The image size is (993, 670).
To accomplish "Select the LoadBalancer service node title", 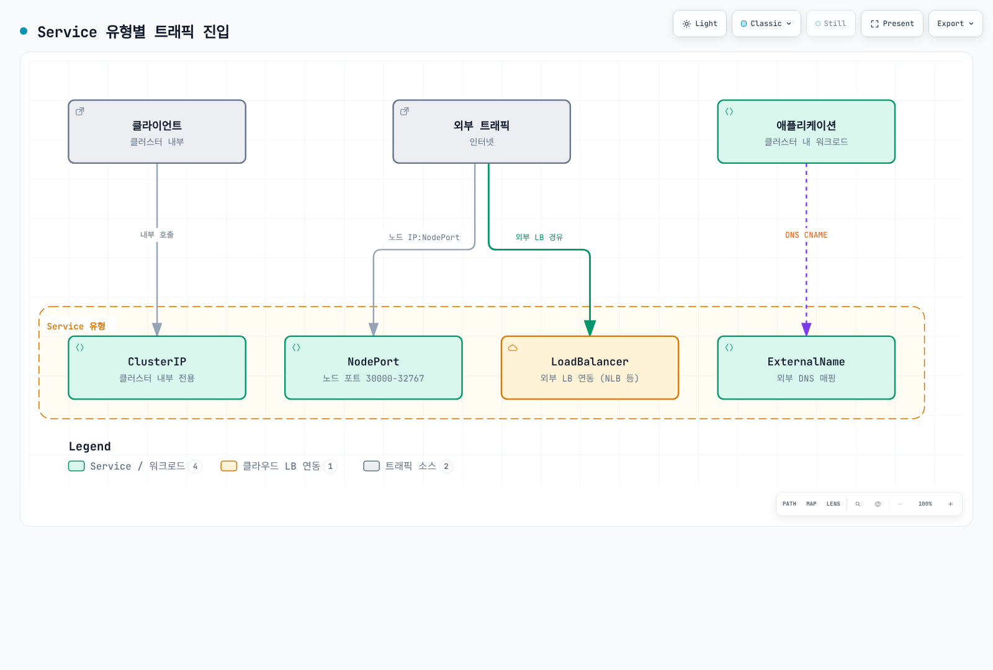I will 590,362.
